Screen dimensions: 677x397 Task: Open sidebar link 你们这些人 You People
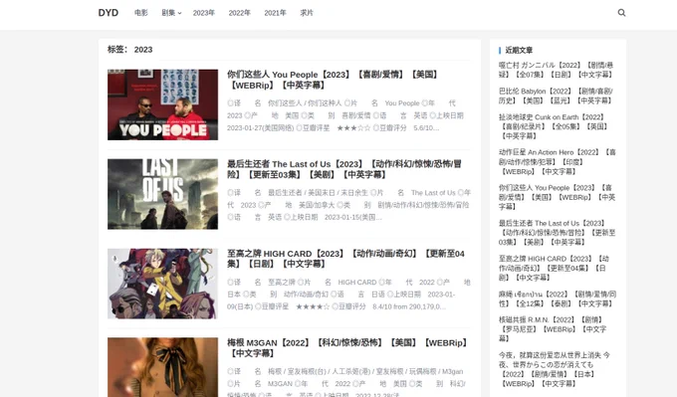[557, 197]
